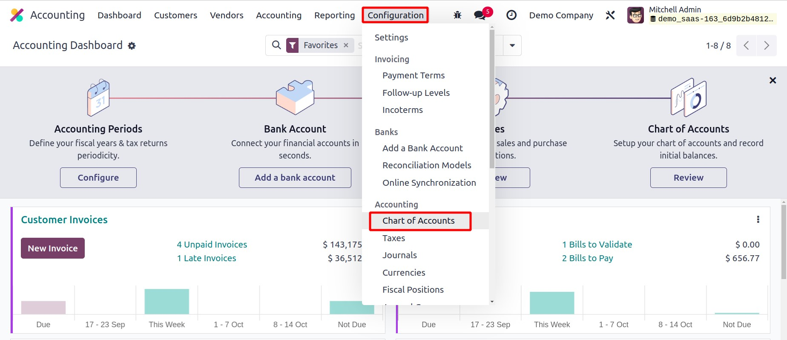
Task: Open the activities clock icon
Action: click(511, 15)
